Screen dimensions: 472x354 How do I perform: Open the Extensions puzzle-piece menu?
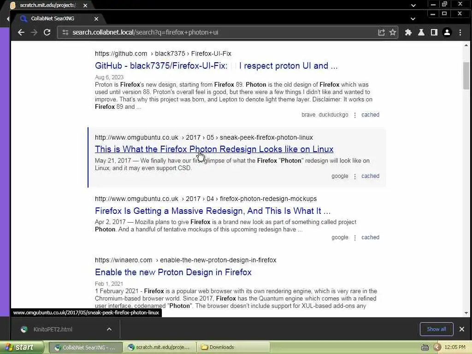(x=408, y=32)
